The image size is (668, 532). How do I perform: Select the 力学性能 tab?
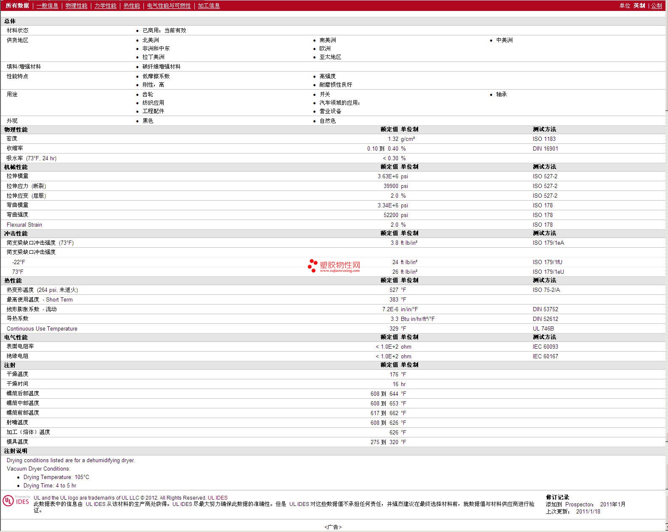pos(105,5)
